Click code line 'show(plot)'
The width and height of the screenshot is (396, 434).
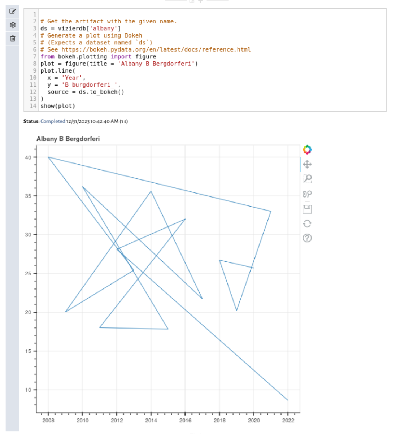[x=58, y=106]
